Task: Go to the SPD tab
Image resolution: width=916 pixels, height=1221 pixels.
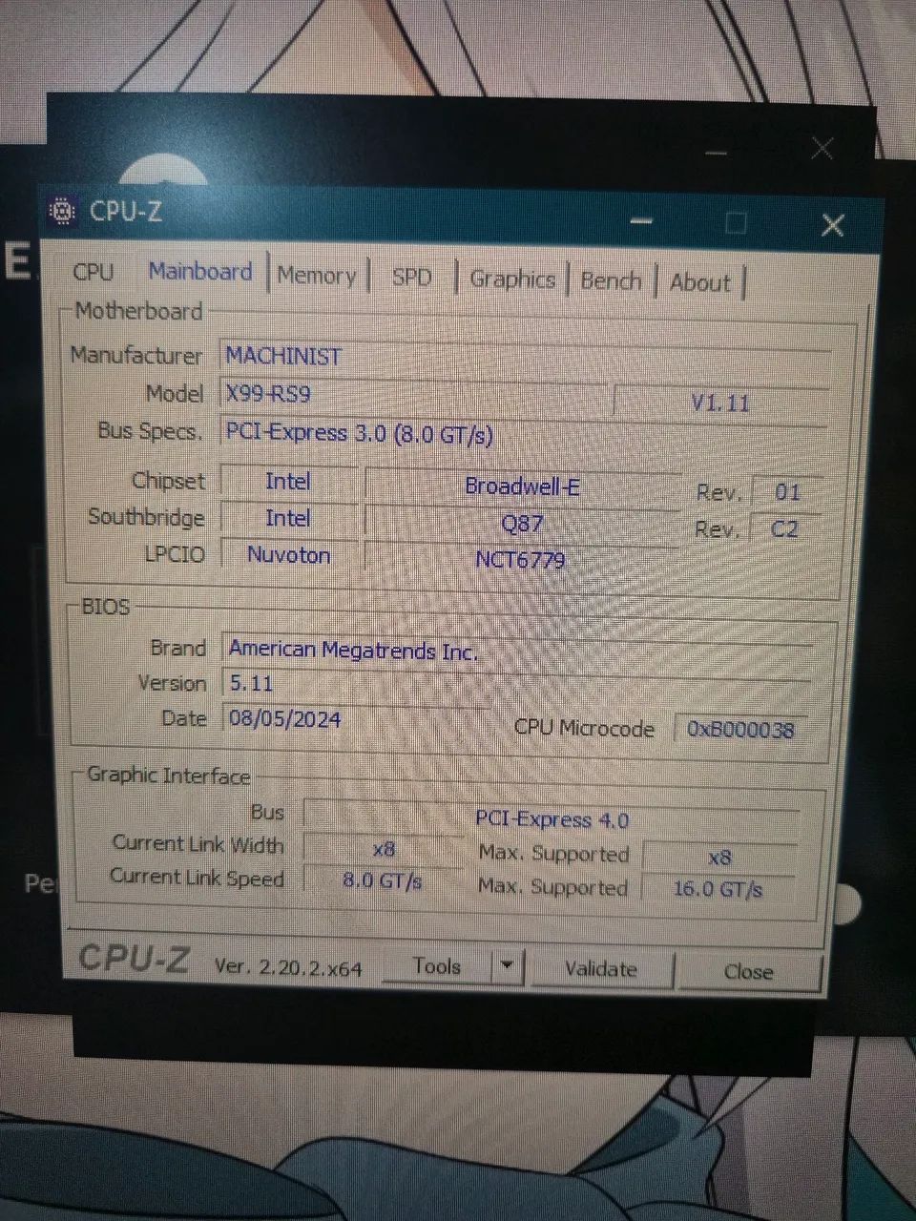Action: [x=411, y=278]
